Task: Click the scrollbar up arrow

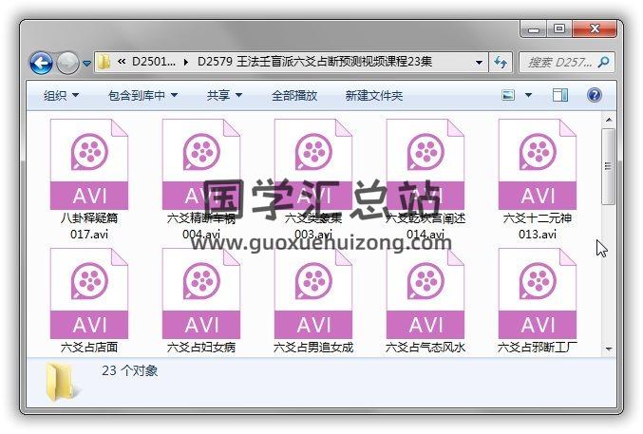Action: point(609,120)
